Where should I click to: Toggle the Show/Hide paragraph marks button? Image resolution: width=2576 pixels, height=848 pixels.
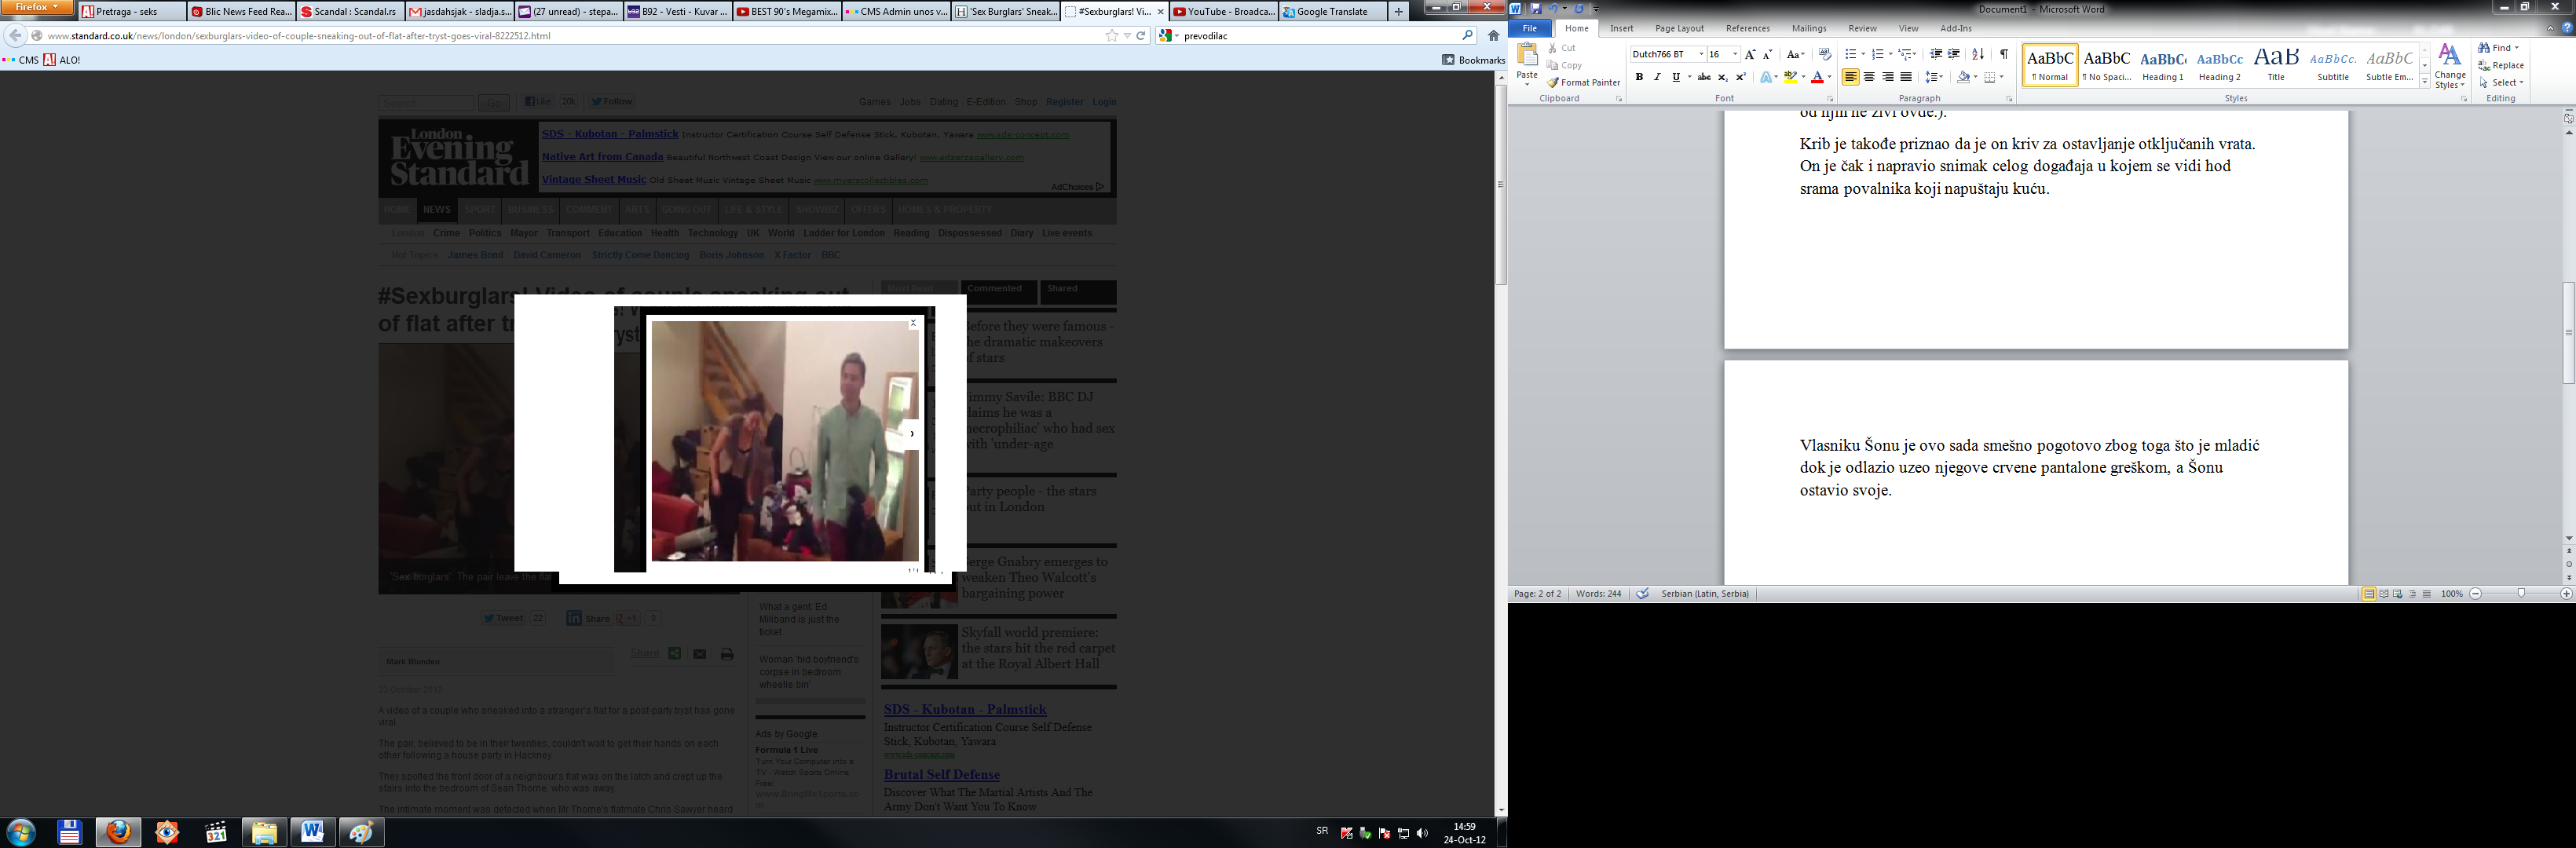(2003, 55)
